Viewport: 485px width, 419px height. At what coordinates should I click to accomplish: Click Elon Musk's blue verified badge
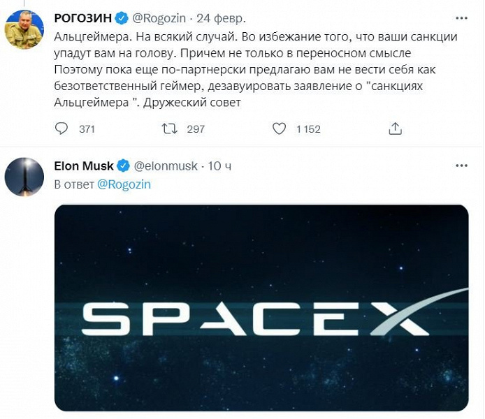tap(122, 166)
